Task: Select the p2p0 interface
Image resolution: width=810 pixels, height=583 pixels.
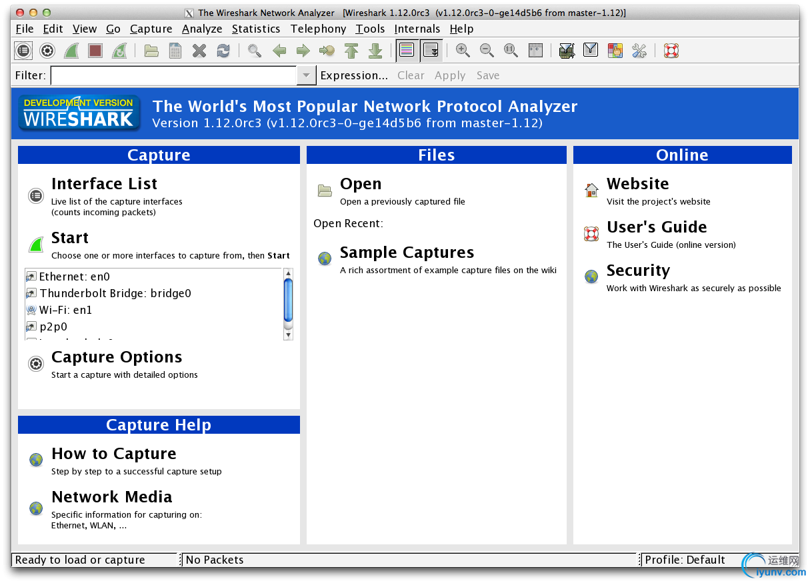Action: coord(53,326)
